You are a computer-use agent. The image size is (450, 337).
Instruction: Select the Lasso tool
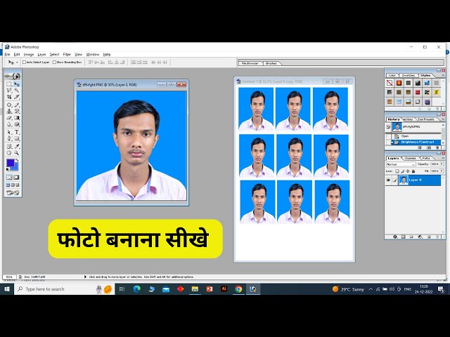[9, 91]
